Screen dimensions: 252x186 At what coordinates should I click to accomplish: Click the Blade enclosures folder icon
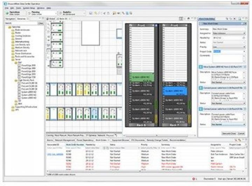pyautogui.click(x=13, y=30)
